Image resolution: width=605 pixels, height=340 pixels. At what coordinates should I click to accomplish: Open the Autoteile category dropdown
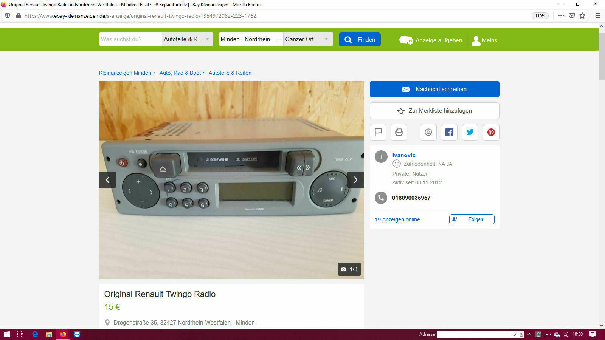point(187,39)
